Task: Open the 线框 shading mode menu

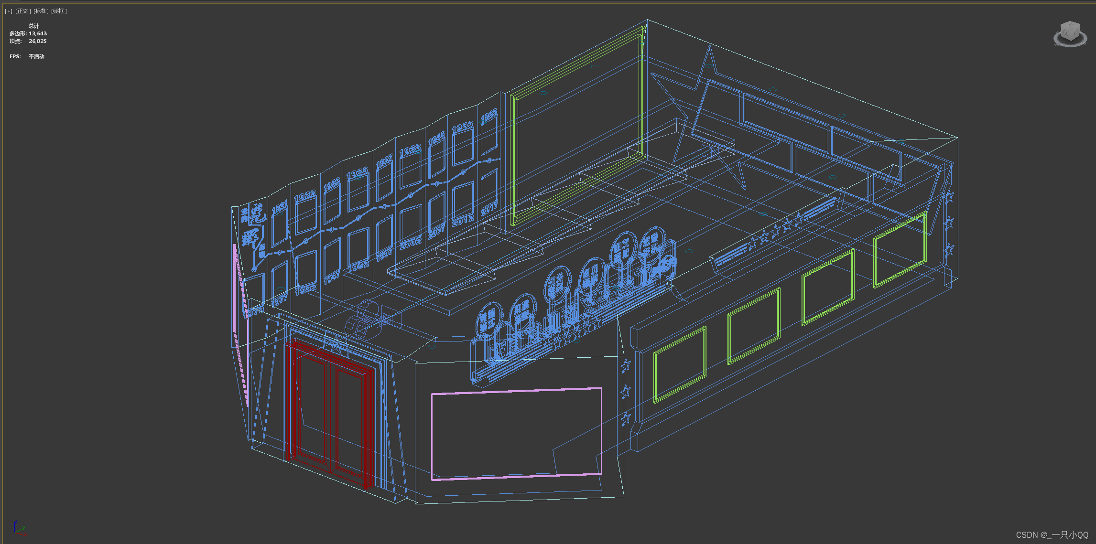Action: pyautogui.click(x=59, y=11)
